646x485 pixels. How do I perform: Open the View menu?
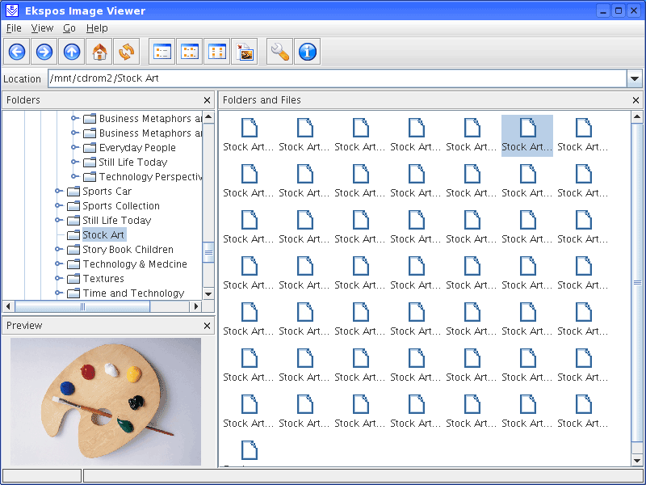[42, 28]
